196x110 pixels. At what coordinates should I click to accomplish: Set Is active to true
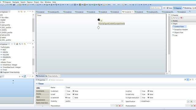[141, 91]
